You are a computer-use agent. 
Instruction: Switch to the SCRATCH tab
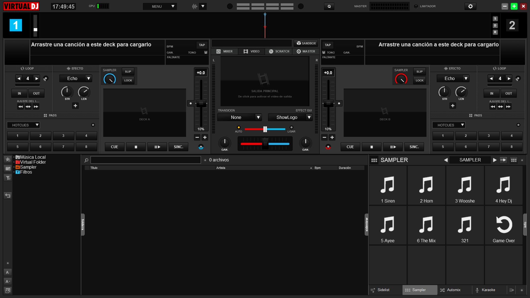point(279,51)
